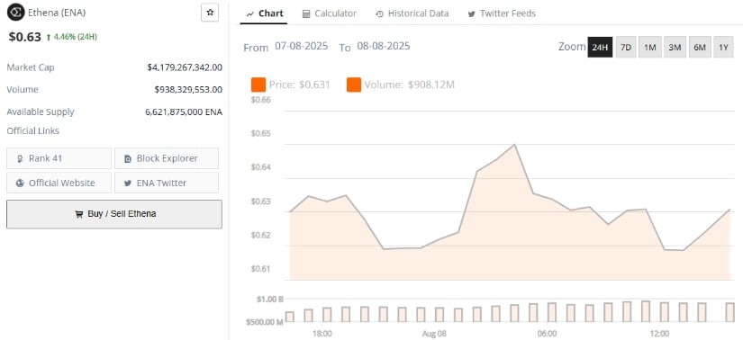Click the $0.65 price axis label

pyautogui.click(x=260, y=133)
